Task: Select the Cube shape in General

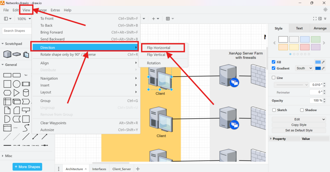Action: (x=17, y=101)
